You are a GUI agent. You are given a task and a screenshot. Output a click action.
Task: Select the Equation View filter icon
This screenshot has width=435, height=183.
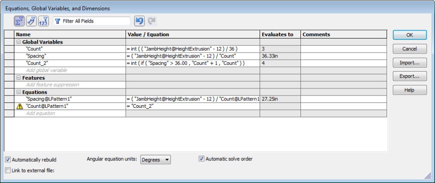pyautogui.click(x=19, y=21)
